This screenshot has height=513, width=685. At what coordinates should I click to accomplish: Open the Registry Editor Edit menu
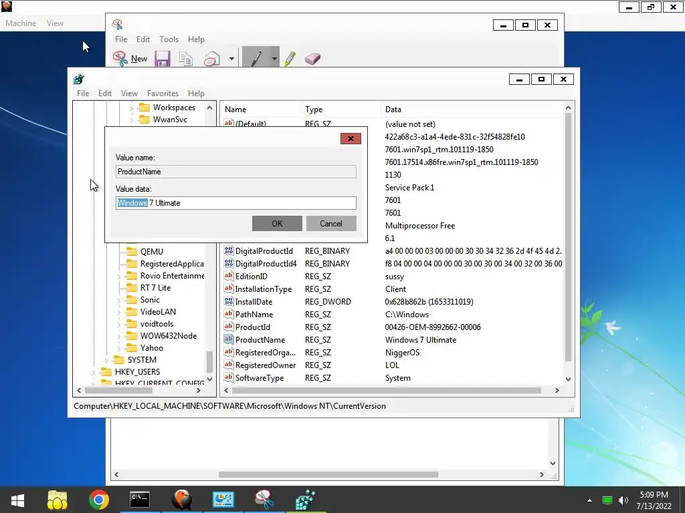(x=105, y=94)
